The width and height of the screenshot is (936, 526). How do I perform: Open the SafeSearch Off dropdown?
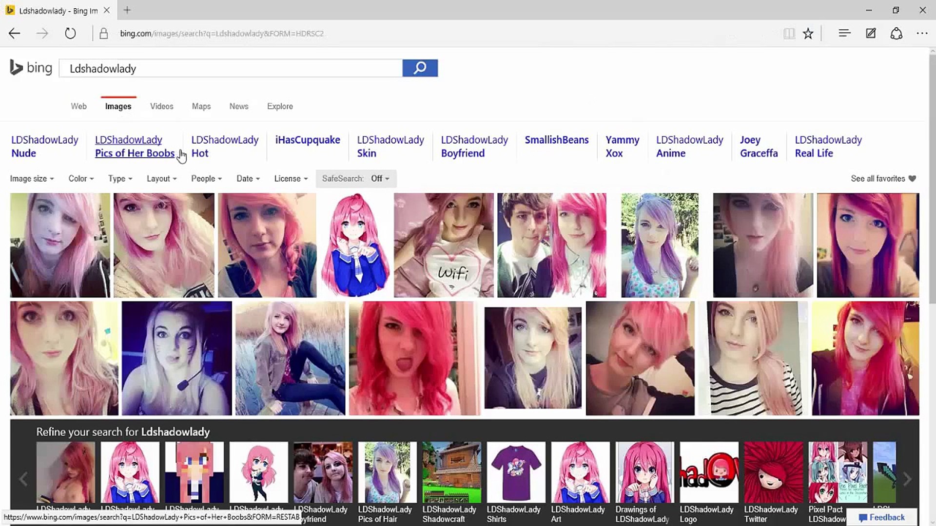(x=356, y=179)
